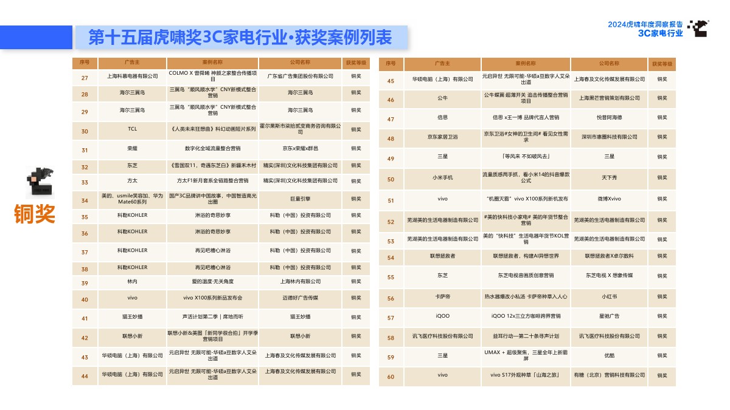Click the pixelated tiger trophy icon above 铜奖
The image size is (730, 410).
[x=40, y=182]
